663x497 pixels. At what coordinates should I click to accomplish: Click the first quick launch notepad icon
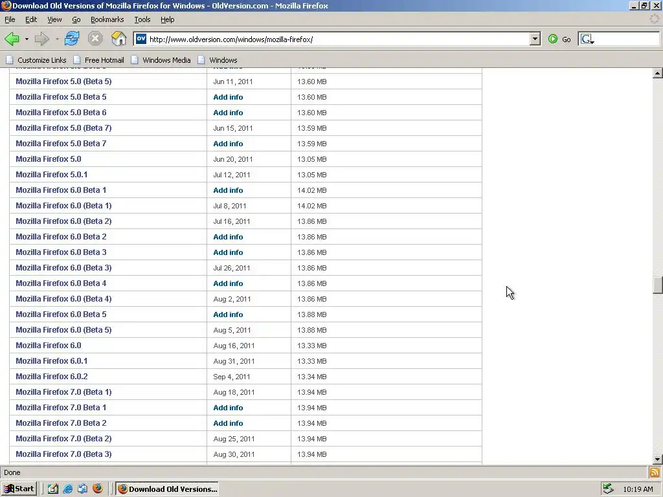53,489
